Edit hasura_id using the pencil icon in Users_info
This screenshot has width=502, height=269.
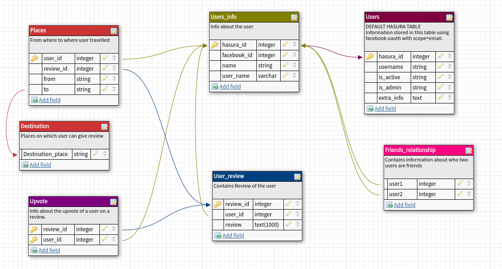click(286, 45)
